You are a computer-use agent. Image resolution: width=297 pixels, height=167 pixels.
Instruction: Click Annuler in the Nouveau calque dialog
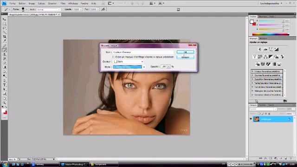(185, 57)
